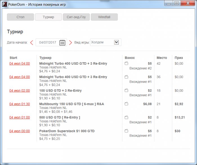This screenshot has height=165, width=197.
Task: Close the PokerDom history window
Action: (x=188, y=3)
